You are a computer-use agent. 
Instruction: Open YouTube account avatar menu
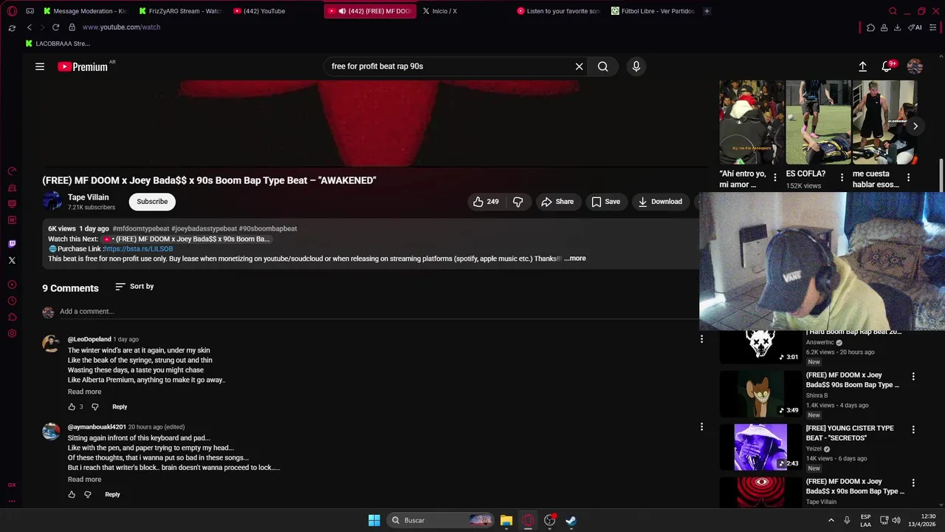click(915, 66)
